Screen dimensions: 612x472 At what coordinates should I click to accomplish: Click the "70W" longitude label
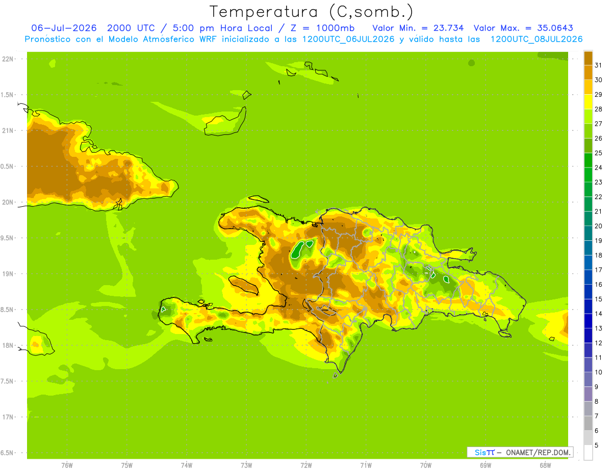pyautogui.click(x=426, y=465)
